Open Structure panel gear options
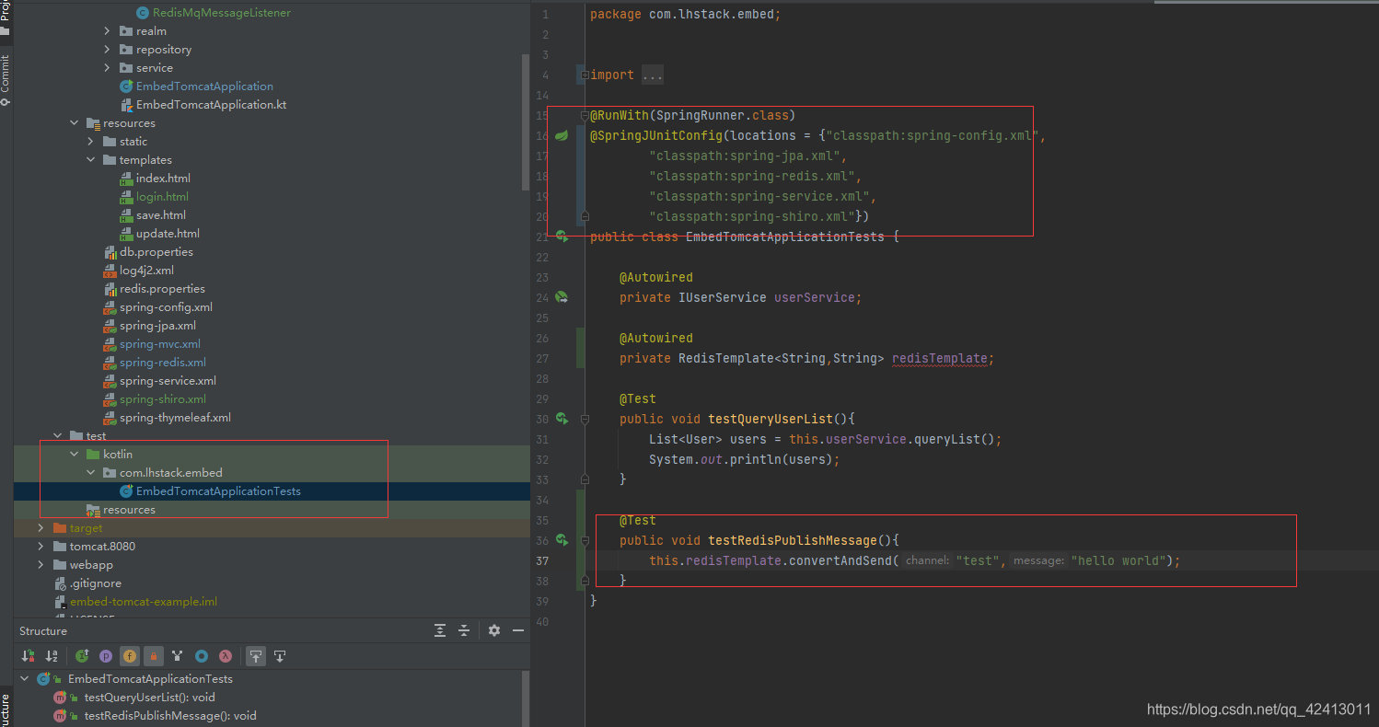 click(x=494, y=630)
